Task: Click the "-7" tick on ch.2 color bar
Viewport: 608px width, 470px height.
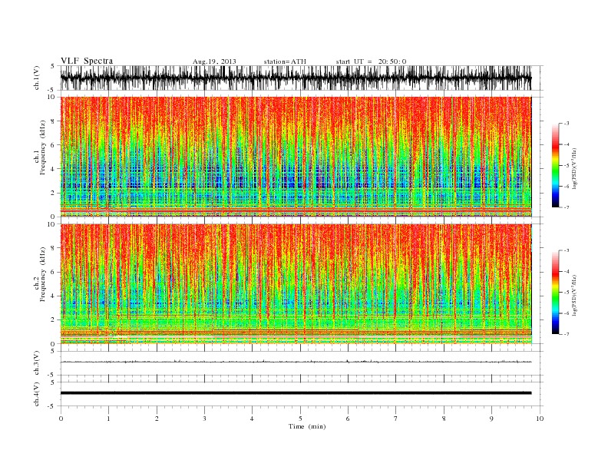Action: [567, 334]
